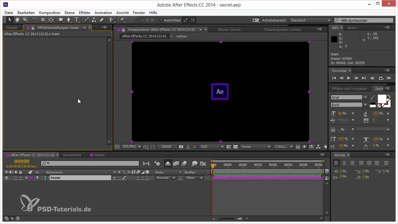
Task: Mute audio in the Vorschau panel
Action: [372, 78]
